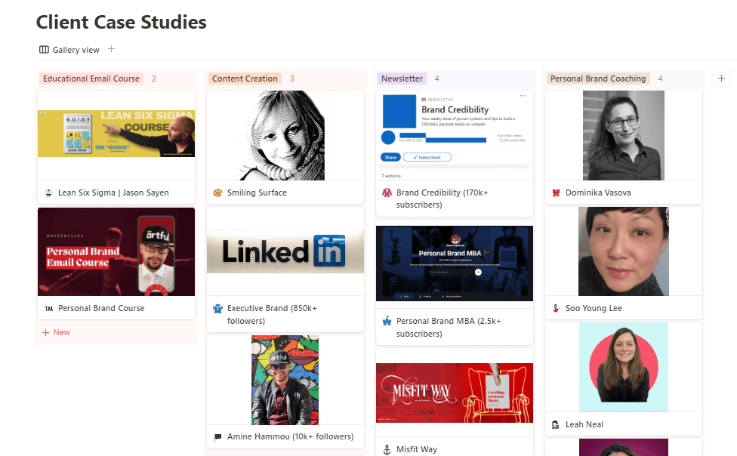This screenshot has width=737, height=456.
Task: Click the TM icon beside Personal Brand Course
Action: [48, 308]
